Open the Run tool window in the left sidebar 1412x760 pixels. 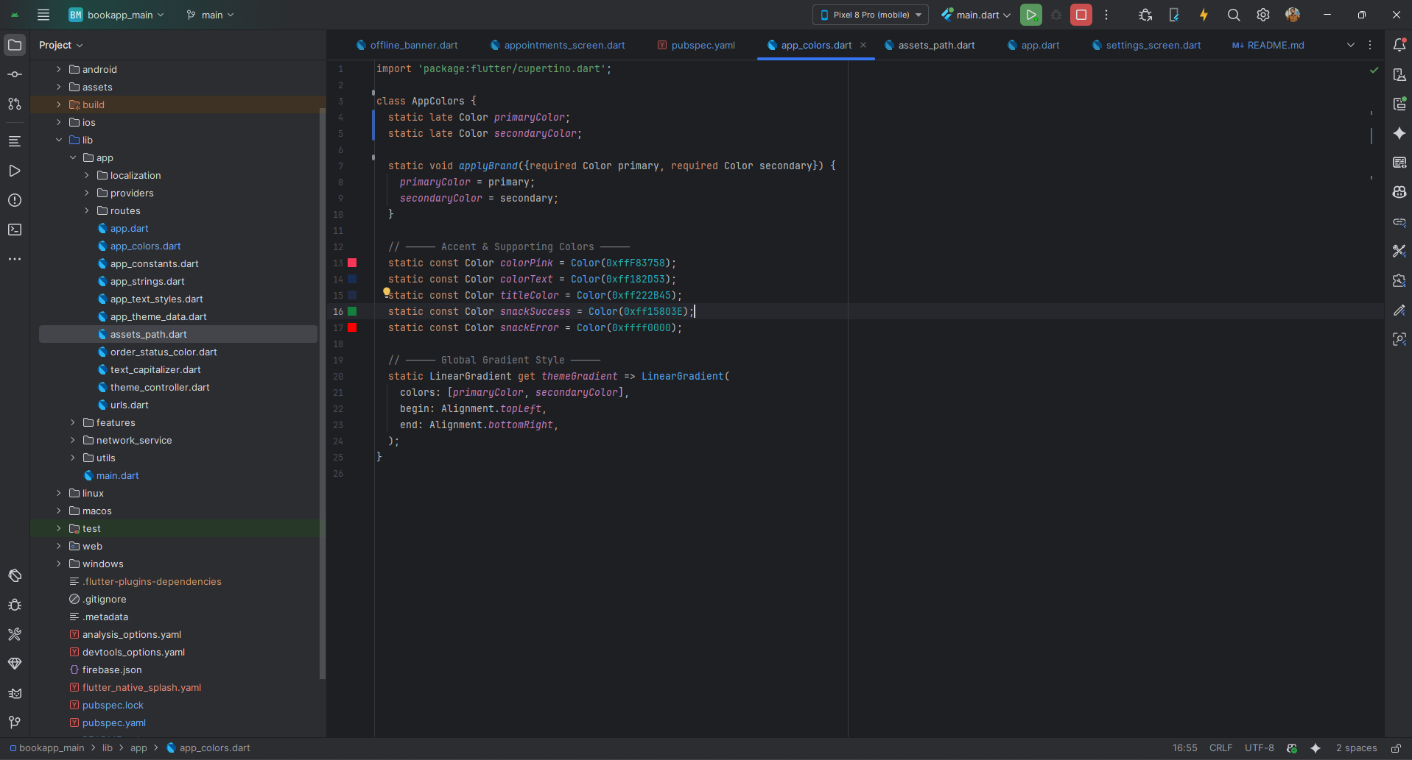point(15,171)
